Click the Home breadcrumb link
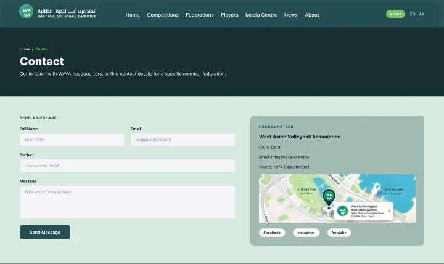444x264 pixels. (25, 49)
